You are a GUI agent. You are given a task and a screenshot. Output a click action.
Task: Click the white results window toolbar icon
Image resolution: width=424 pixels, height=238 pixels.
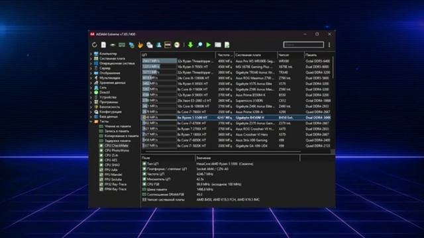coord(218,45)
